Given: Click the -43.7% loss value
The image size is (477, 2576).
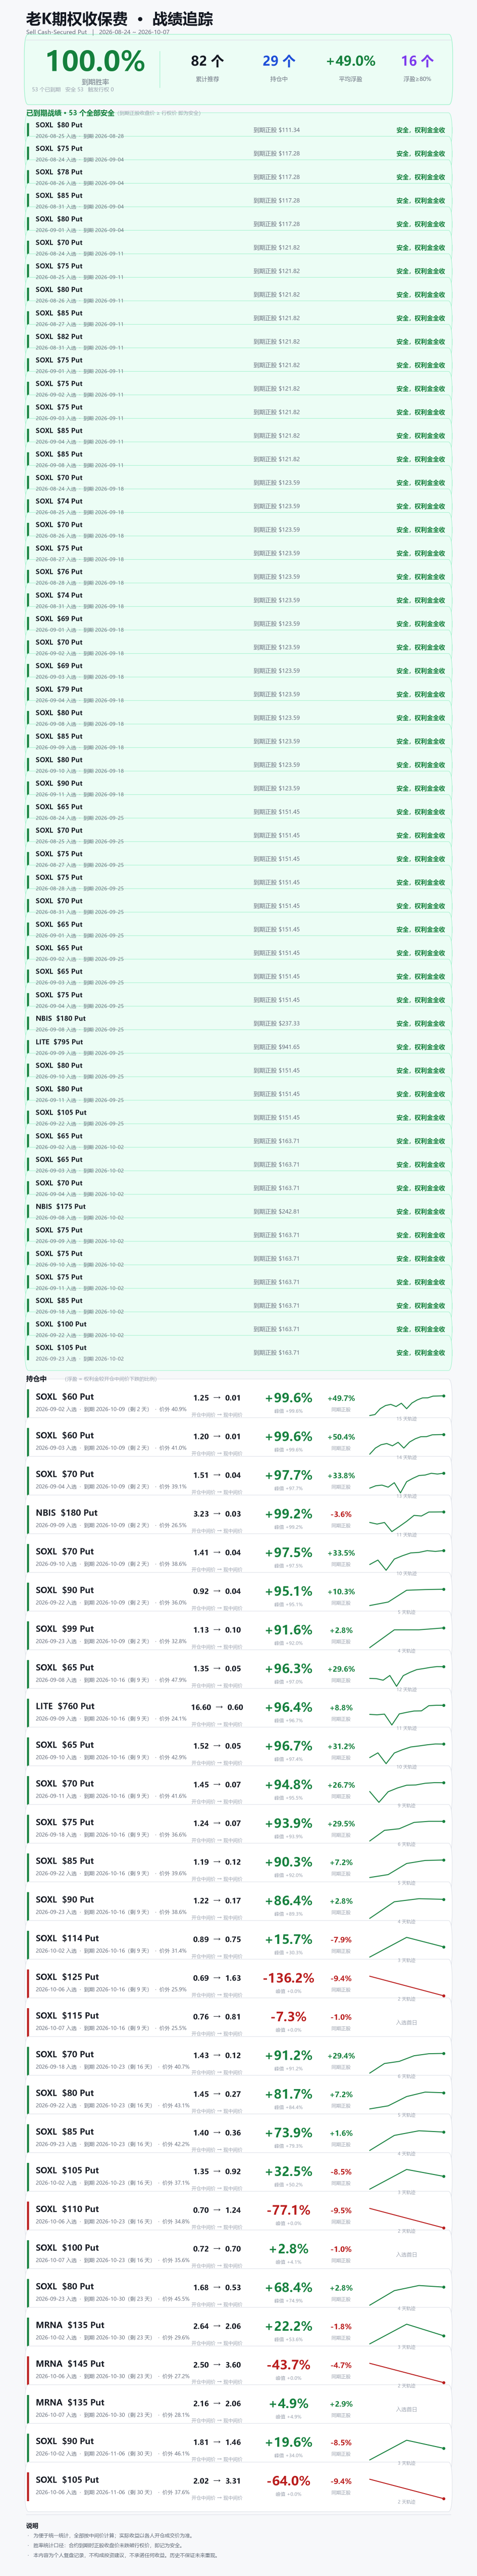Looking at the screenshot, I should (x=288, y=2365).
